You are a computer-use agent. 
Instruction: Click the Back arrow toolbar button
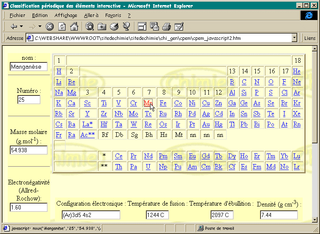tap(14, 26)
